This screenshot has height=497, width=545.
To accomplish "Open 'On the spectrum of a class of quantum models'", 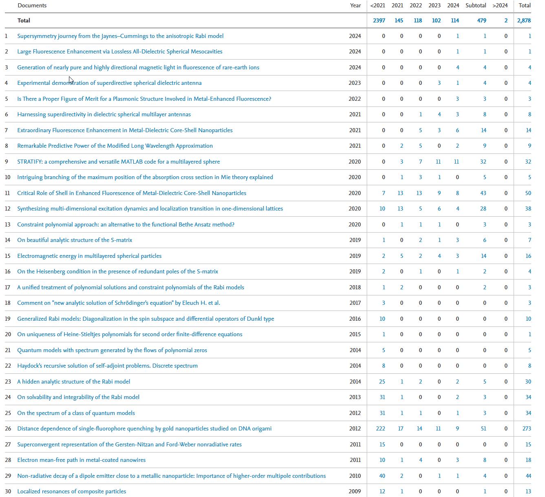I will pyautogui.click(x=76, y=413).
